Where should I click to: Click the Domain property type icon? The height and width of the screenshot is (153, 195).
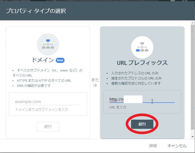[x=48, y=44]
